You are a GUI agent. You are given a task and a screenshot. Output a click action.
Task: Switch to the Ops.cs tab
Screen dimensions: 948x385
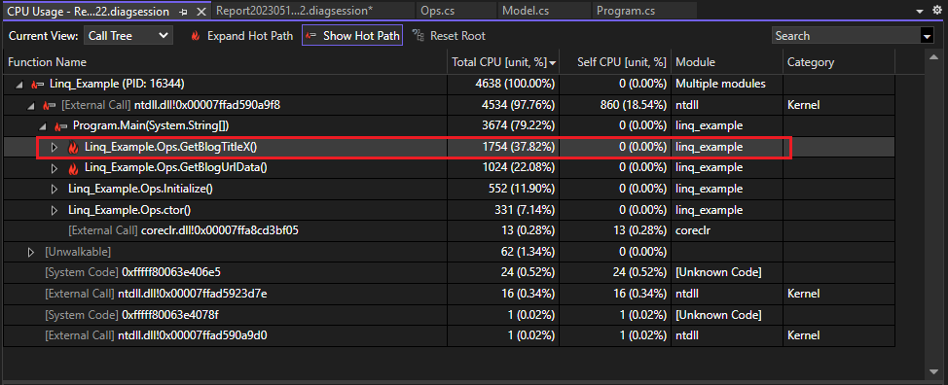point(456,11)
